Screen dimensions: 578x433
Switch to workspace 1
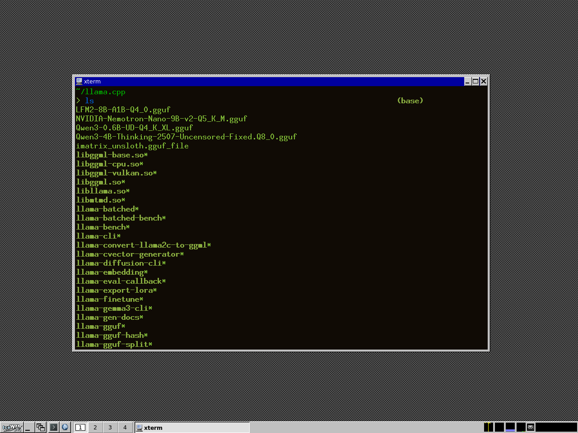pos(80,427)
